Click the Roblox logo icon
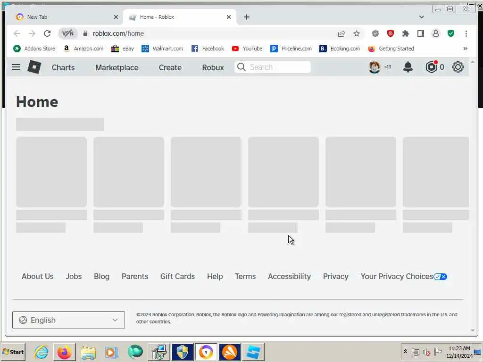Image resolution: width=483 pixels, height=362 pixels. click(34, 67)
